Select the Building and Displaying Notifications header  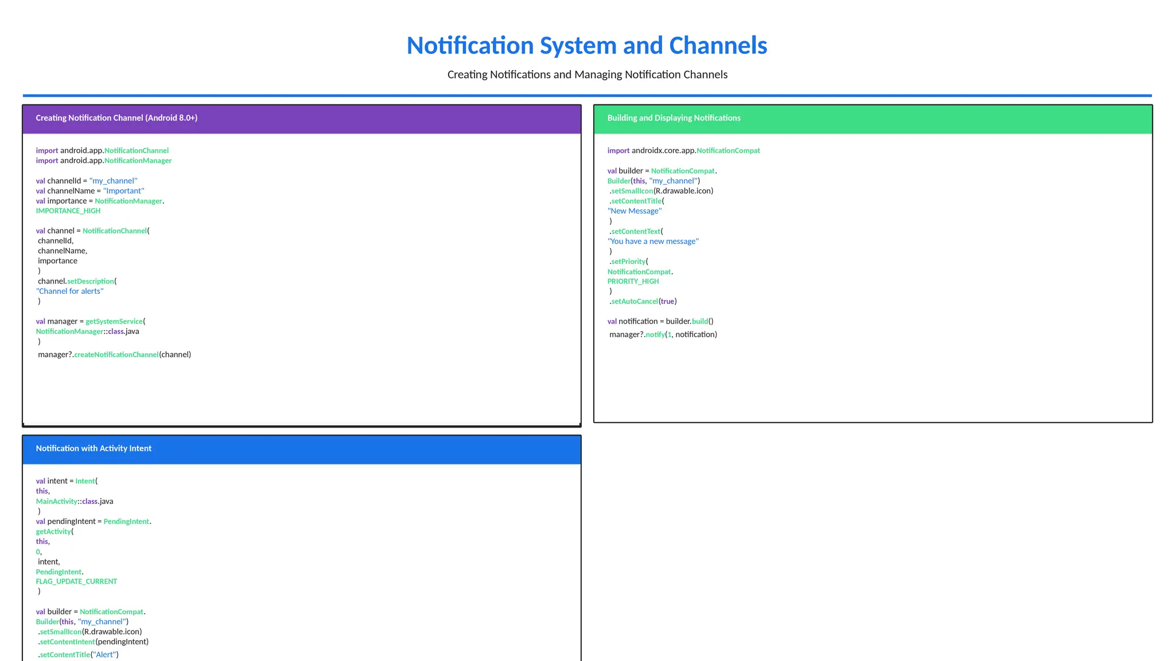pyautogui.click(x=873, y=119)
